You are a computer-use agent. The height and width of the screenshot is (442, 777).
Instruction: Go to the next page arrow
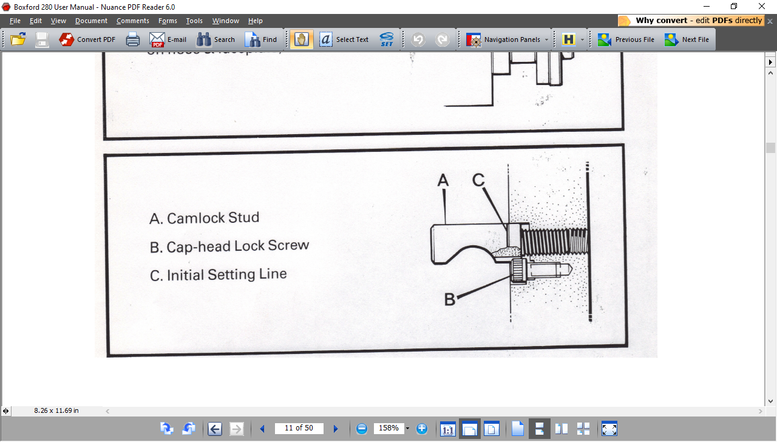tap(336, 429)
